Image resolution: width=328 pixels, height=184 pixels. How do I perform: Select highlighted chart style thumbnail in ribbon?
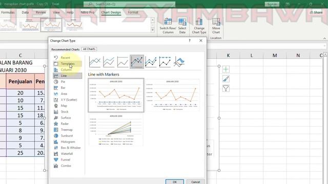pos(51,25)
